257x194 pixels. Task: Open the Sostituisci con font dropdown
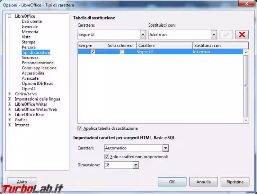coord(214,34)
